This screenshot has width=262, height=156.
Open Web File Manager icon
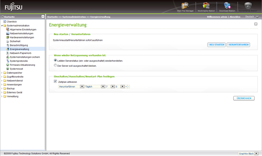click(185, 6)
